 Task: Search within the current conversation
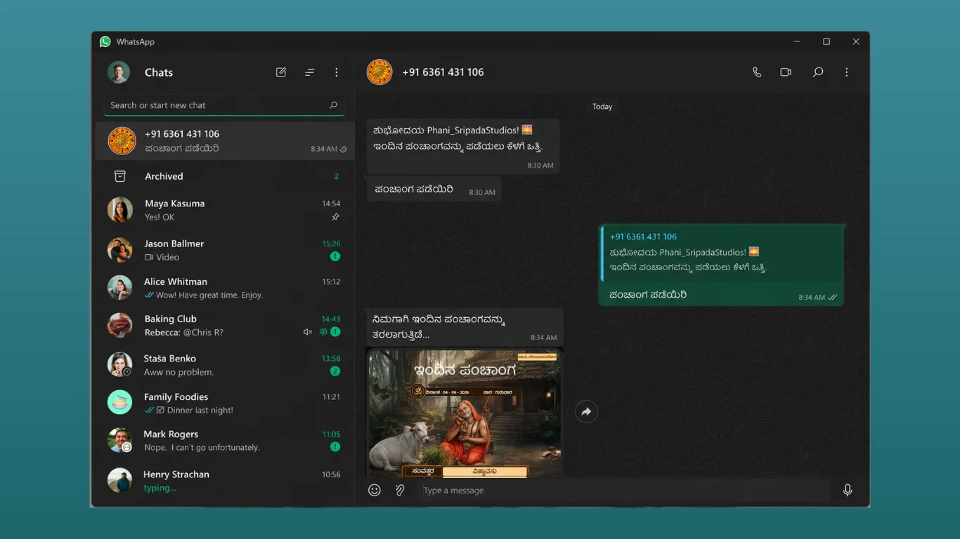point(818,72)
